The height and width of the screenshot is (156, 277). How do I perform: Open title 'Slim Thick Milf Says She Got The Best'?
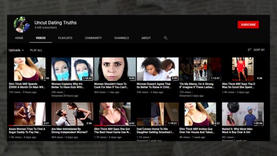coord(112,130)
